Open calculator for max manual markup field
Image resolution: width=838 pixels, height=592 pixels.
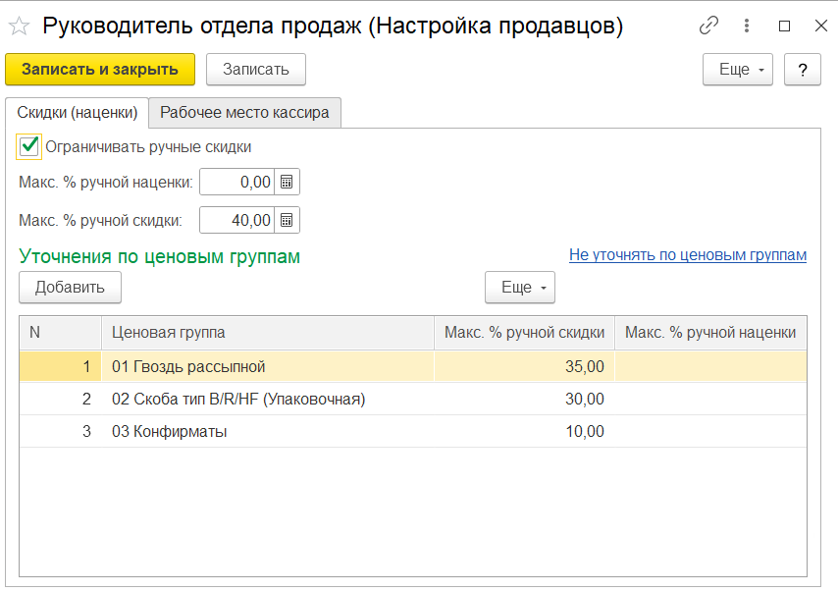point(288,182)
